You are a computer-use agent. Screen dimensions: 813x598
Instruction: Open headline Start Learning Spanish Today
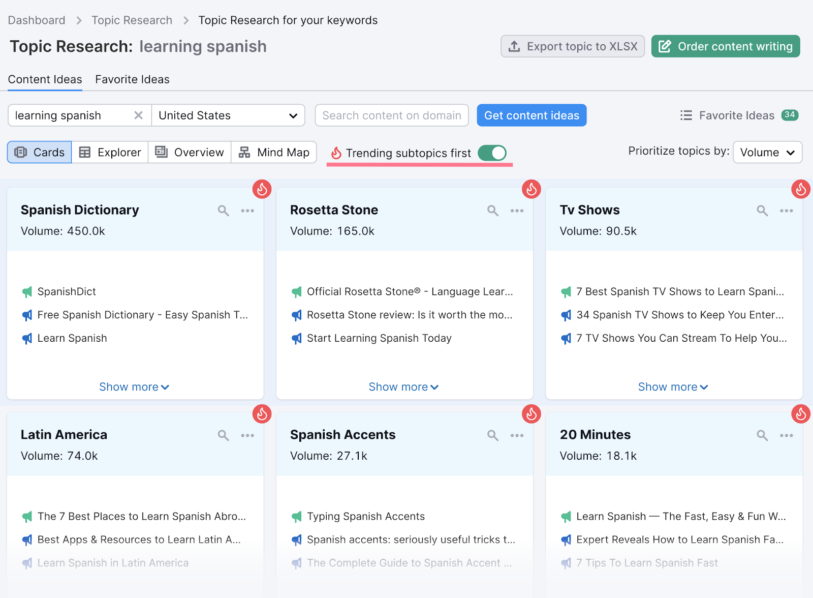coord(379,339)
